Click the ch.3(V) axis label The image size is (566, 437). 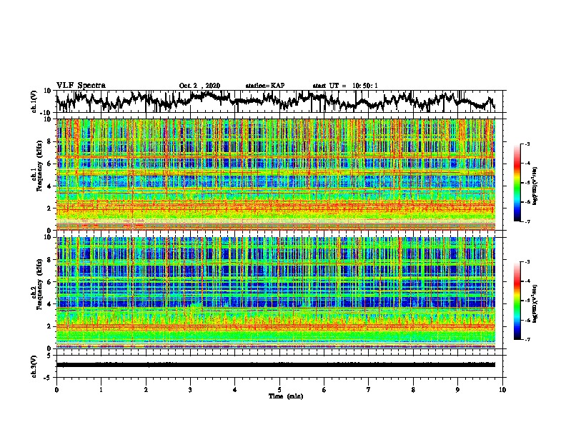pyautogui.click(x=34, y=366)
